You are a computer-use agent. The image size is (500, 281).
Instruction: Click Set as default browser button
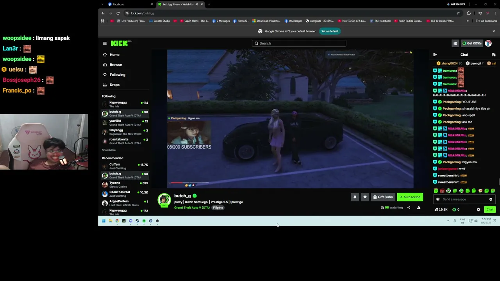tap(330, 31)
